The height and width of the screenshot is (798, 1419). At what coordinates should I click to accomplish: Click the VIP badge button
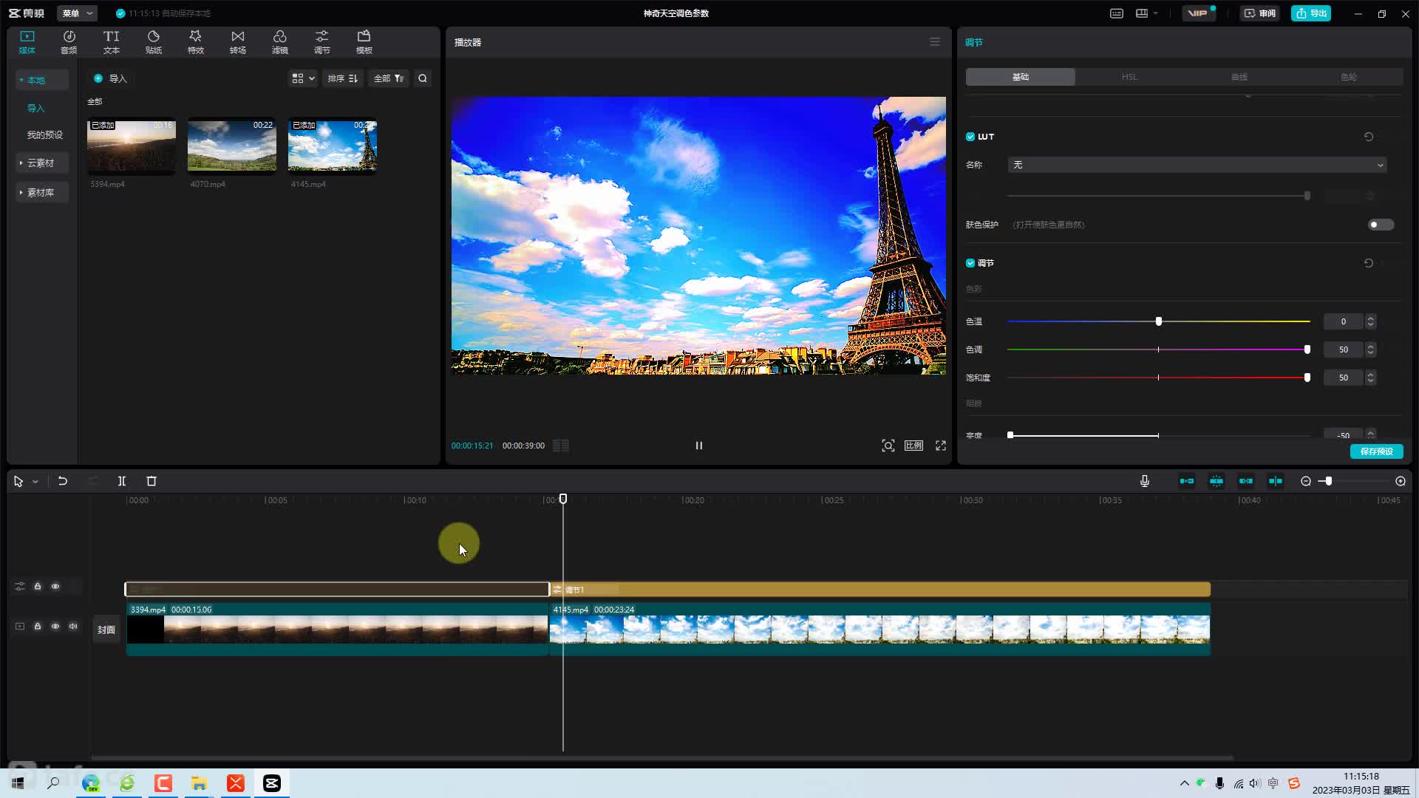(x=1198, y=13)
